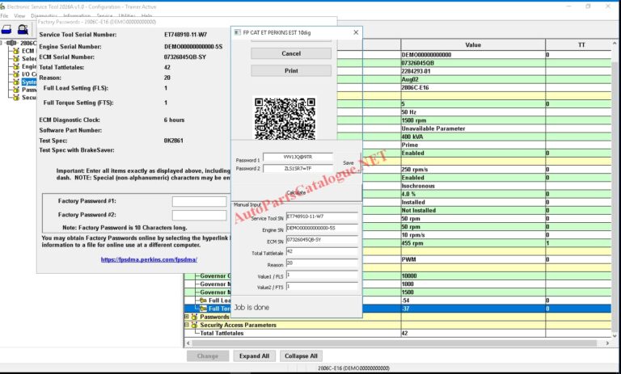621x374 pixels.
Task: Click the Calculate button
Action: [296, 193]
